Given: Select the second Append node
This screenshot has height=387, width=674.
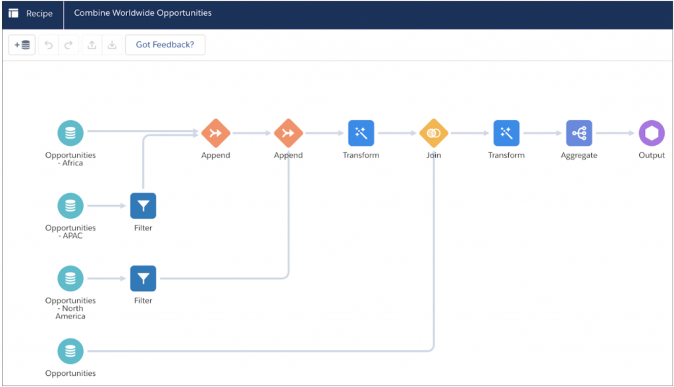Looking at the screenshot, I should click(x=288, y=133).
